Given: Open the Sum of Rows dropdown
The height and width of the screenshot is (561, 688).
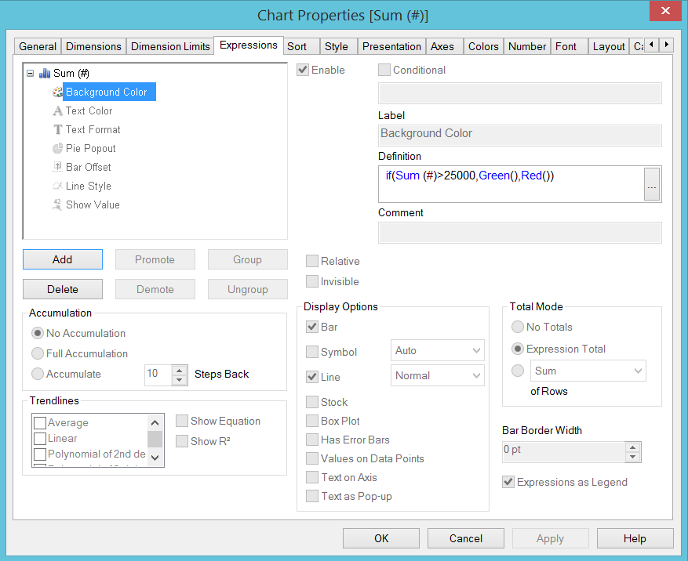Looking at the screenshot, I should coord(588,371).
